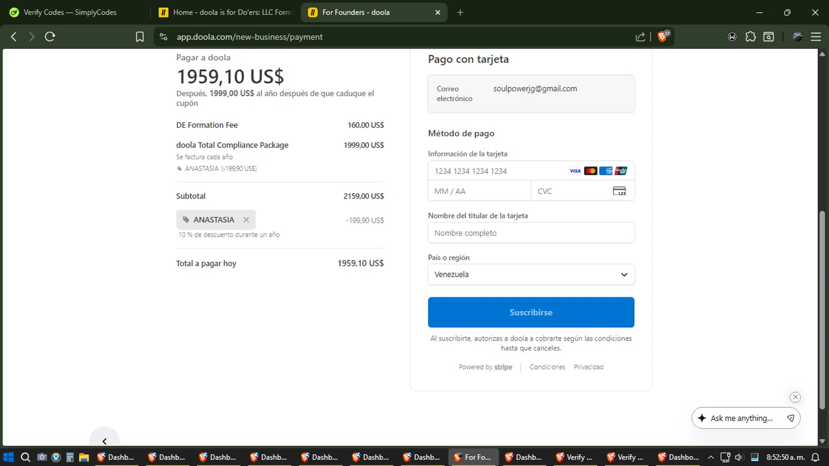Click the send icon in Ask me anything
This screenshot has height=466, width=829.
pyautogui.click(x=791, y=418)
